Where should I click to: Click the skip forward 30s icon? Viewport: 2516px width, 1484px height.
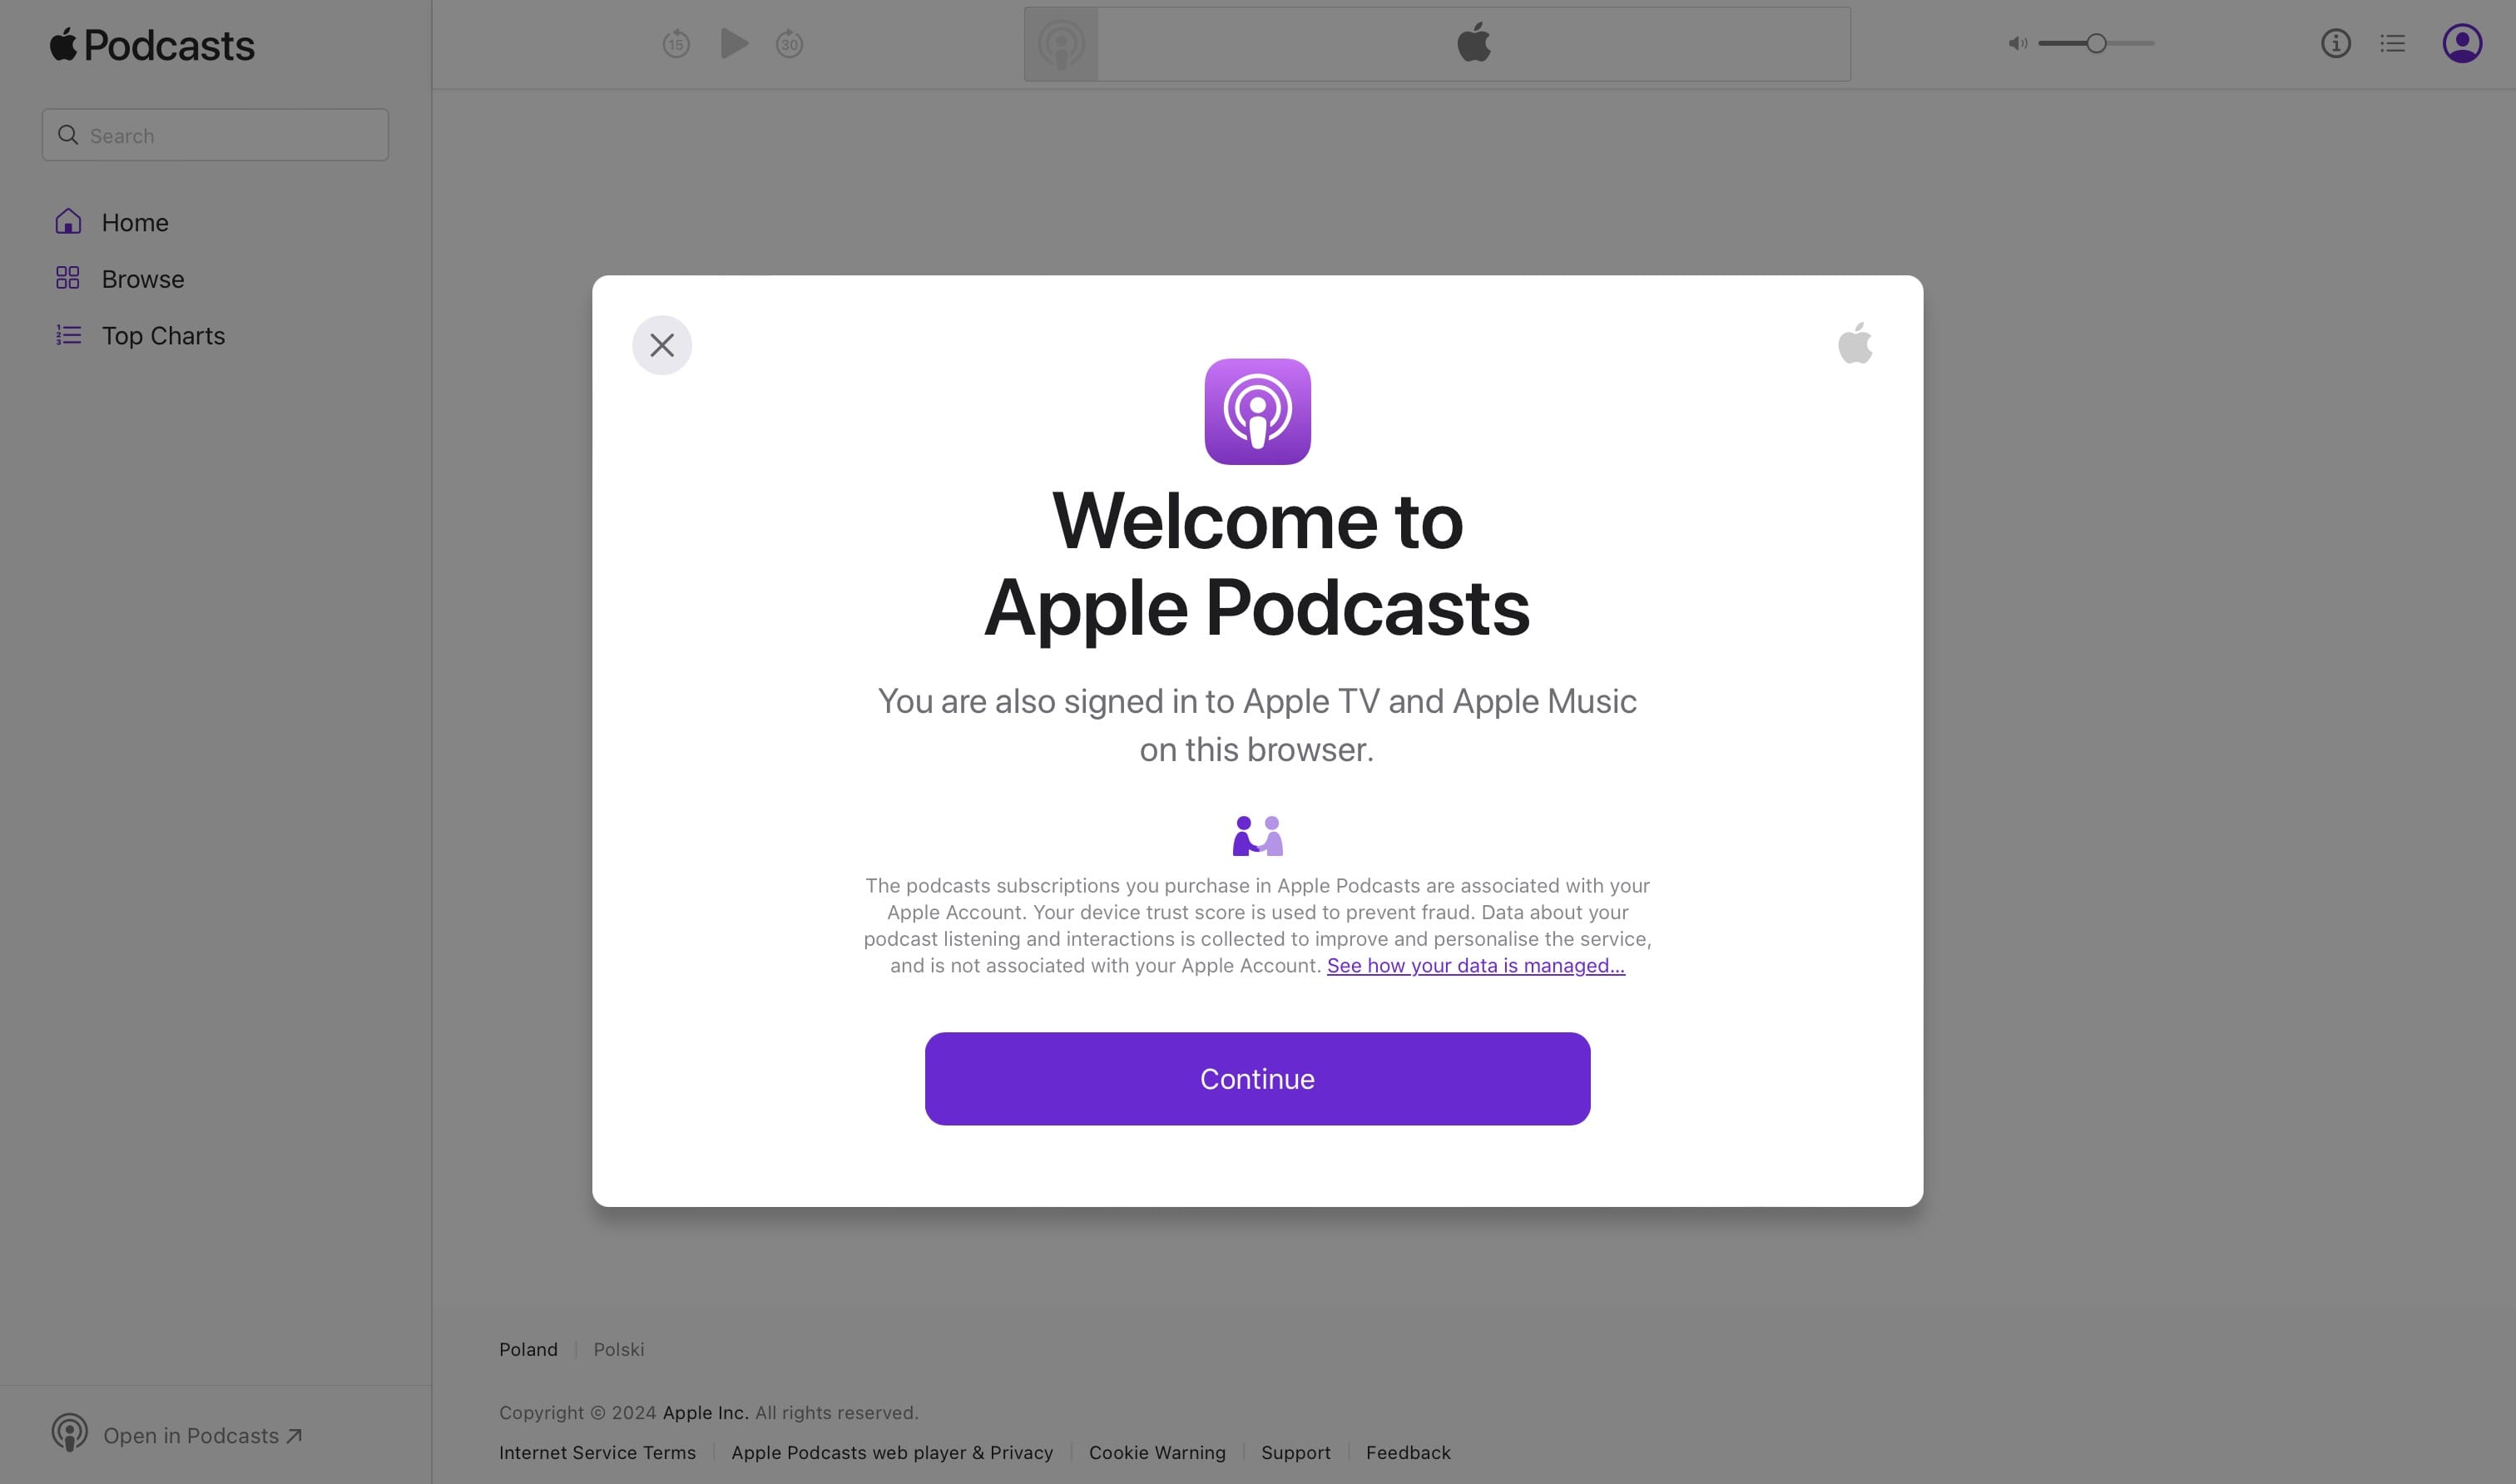790,42
